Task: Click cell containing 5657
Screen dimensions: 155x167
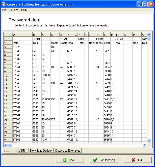Action: pyautogui.click(x=71, y=119)
